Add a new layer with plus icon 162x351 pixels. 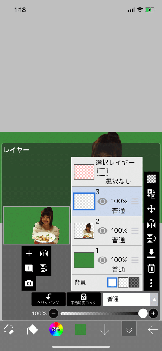(x=29, y=254)
